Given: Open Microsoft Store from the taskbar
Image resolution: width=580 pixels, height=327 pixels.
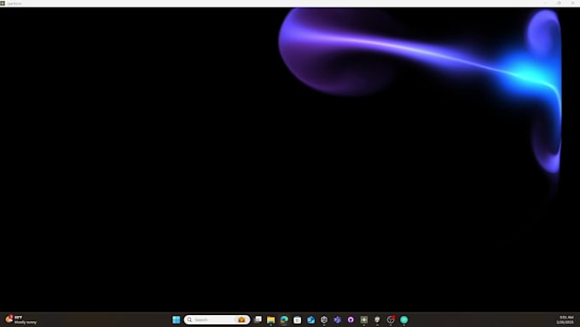Looking at the screenshot, I should (298, 319).
